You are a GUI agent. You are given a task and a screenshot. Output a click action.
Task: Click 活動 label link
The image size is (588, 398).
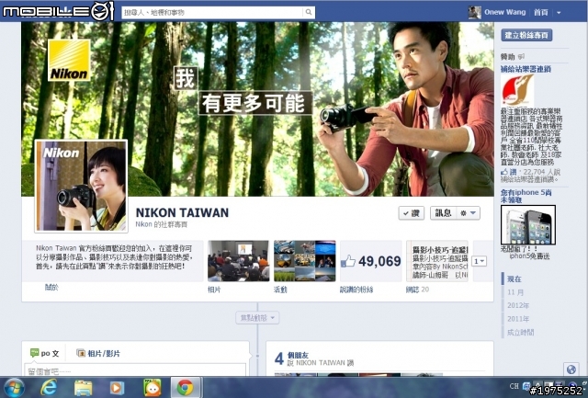click(x=280, y=290)
